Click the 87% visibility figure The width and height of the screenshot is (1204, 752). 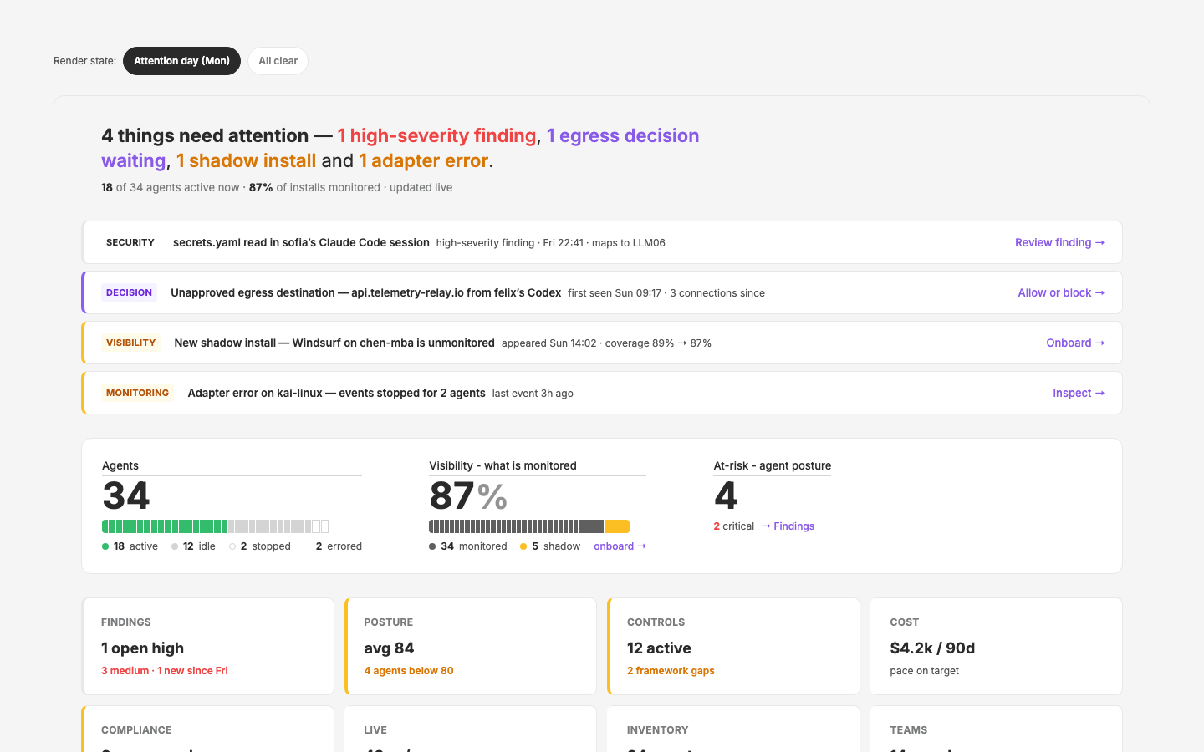[x=468, y=496]
